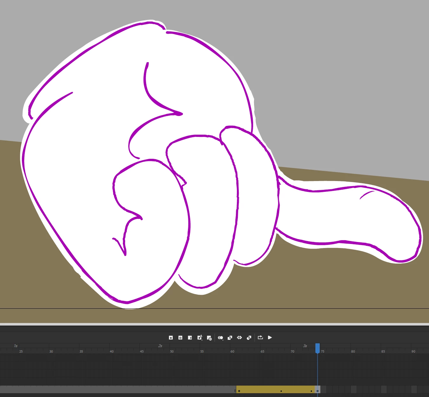The image size is (429, 397).
Task: Toggle the Loop playback button
Action: tap(260, 337)
